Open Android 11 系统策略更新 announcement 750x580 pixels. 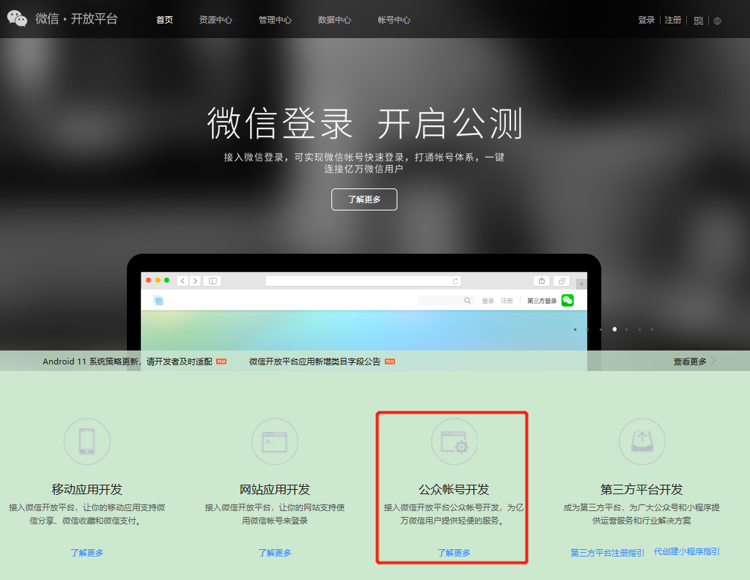pos(128,361)
